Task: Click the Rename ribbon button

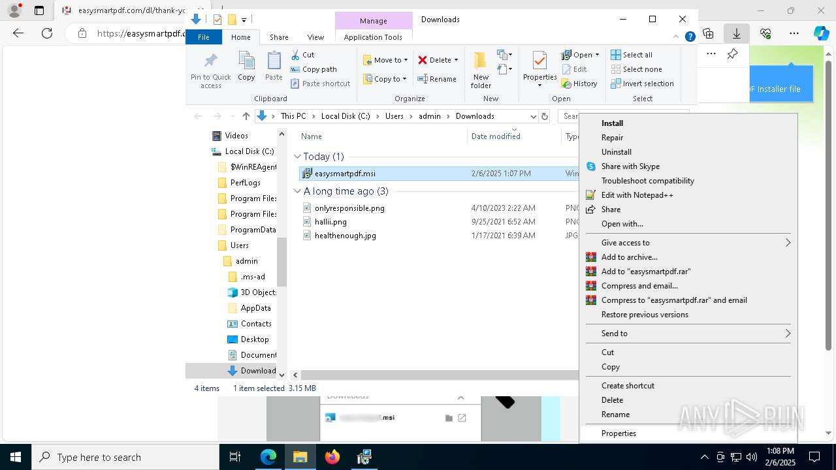Action: (x=437, y=79)
